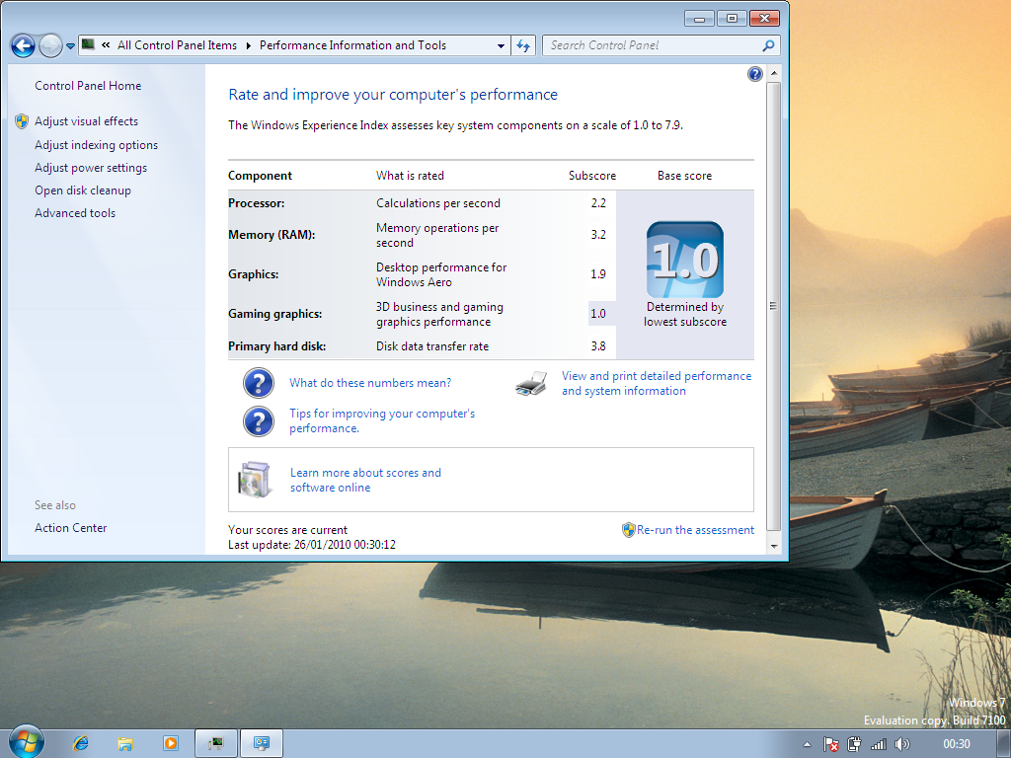The image size is (1011, 758).
Task: Open the recent pages dropdown arrow
Action: coord(70,46)
